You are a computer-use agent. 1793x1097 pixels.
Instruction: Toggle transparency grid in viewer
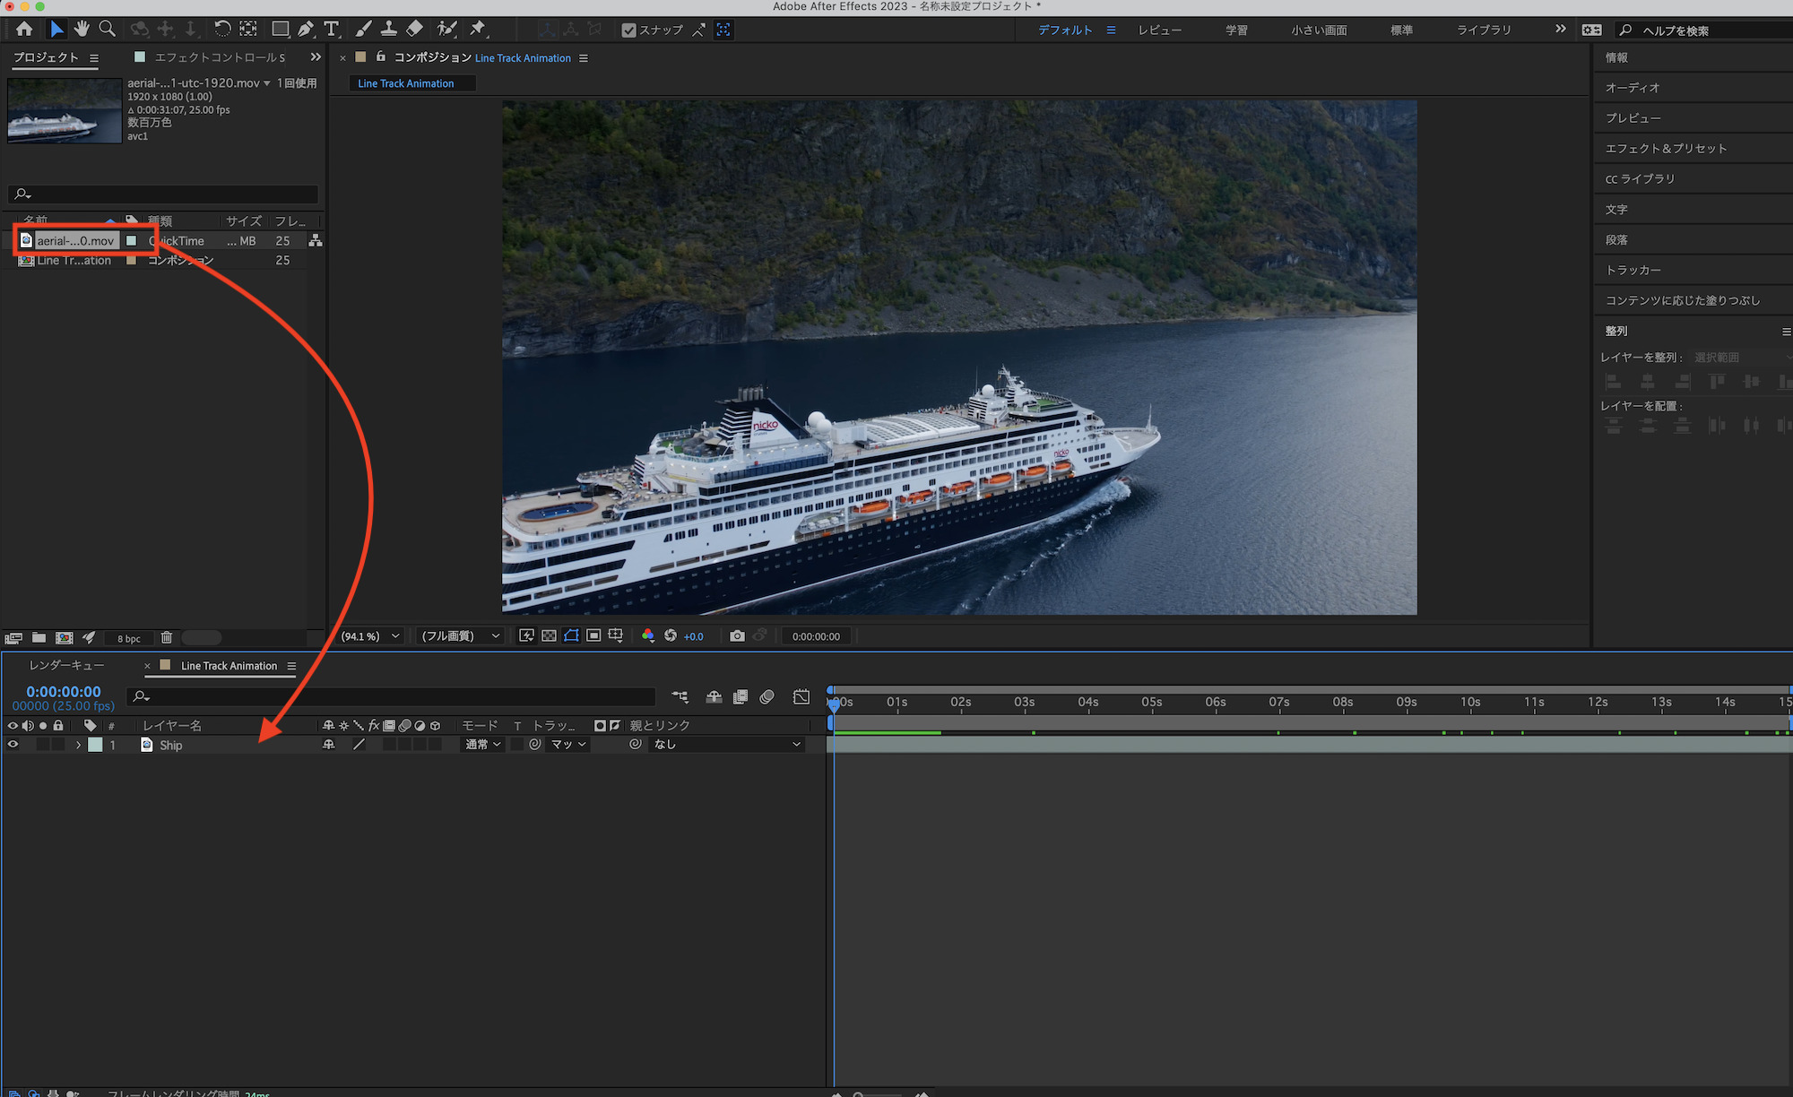549,636
